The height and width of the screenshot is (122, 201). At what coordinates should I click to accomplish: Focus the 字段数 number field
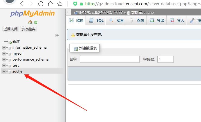pos(166,59)
